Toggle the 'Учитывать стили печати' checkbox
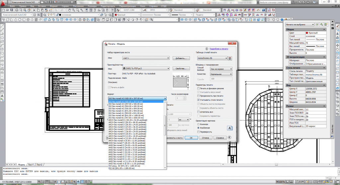The height and width of the screenshot is (185, 340). [198, 100]
